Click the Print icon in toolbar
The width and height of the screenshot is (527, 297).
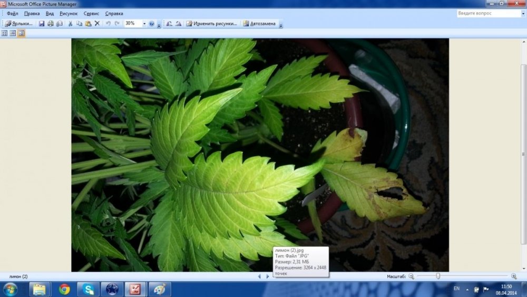(x=51, y=24)
